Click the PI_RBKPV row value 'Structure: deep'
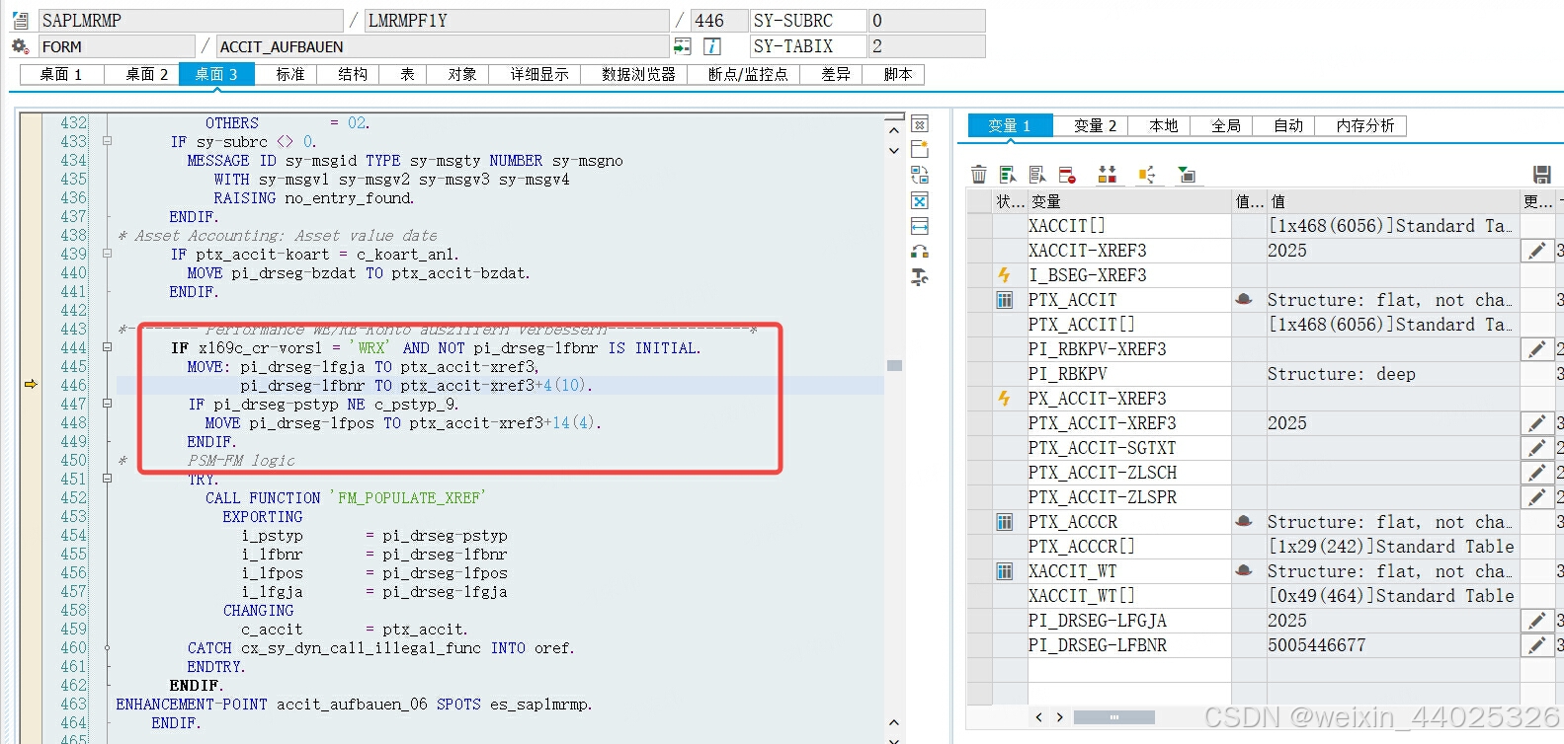The width and height of the screenshot is (1564, 744). coord(1342,374)
